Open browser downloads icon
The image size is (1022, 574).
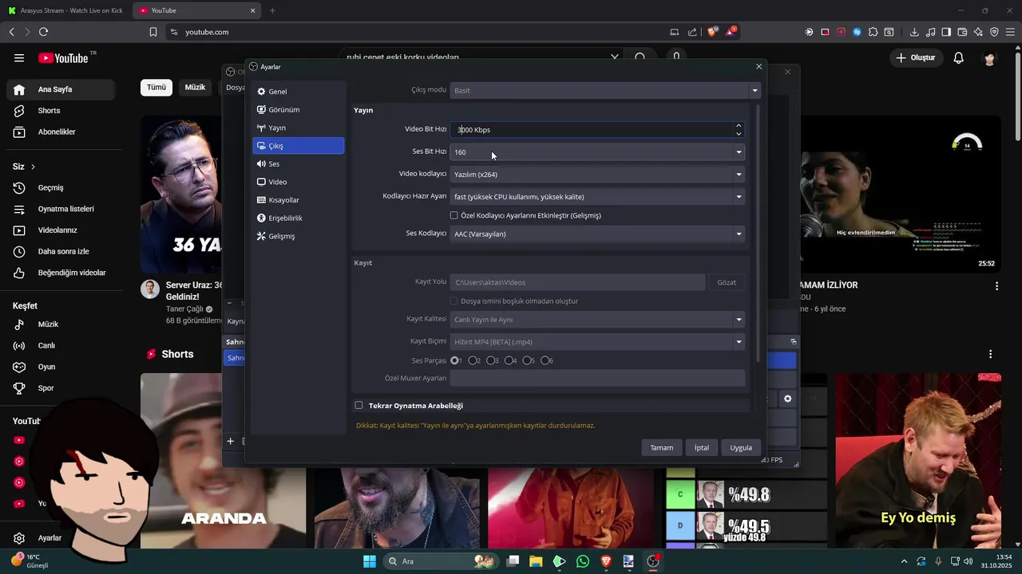pos(914,32)
